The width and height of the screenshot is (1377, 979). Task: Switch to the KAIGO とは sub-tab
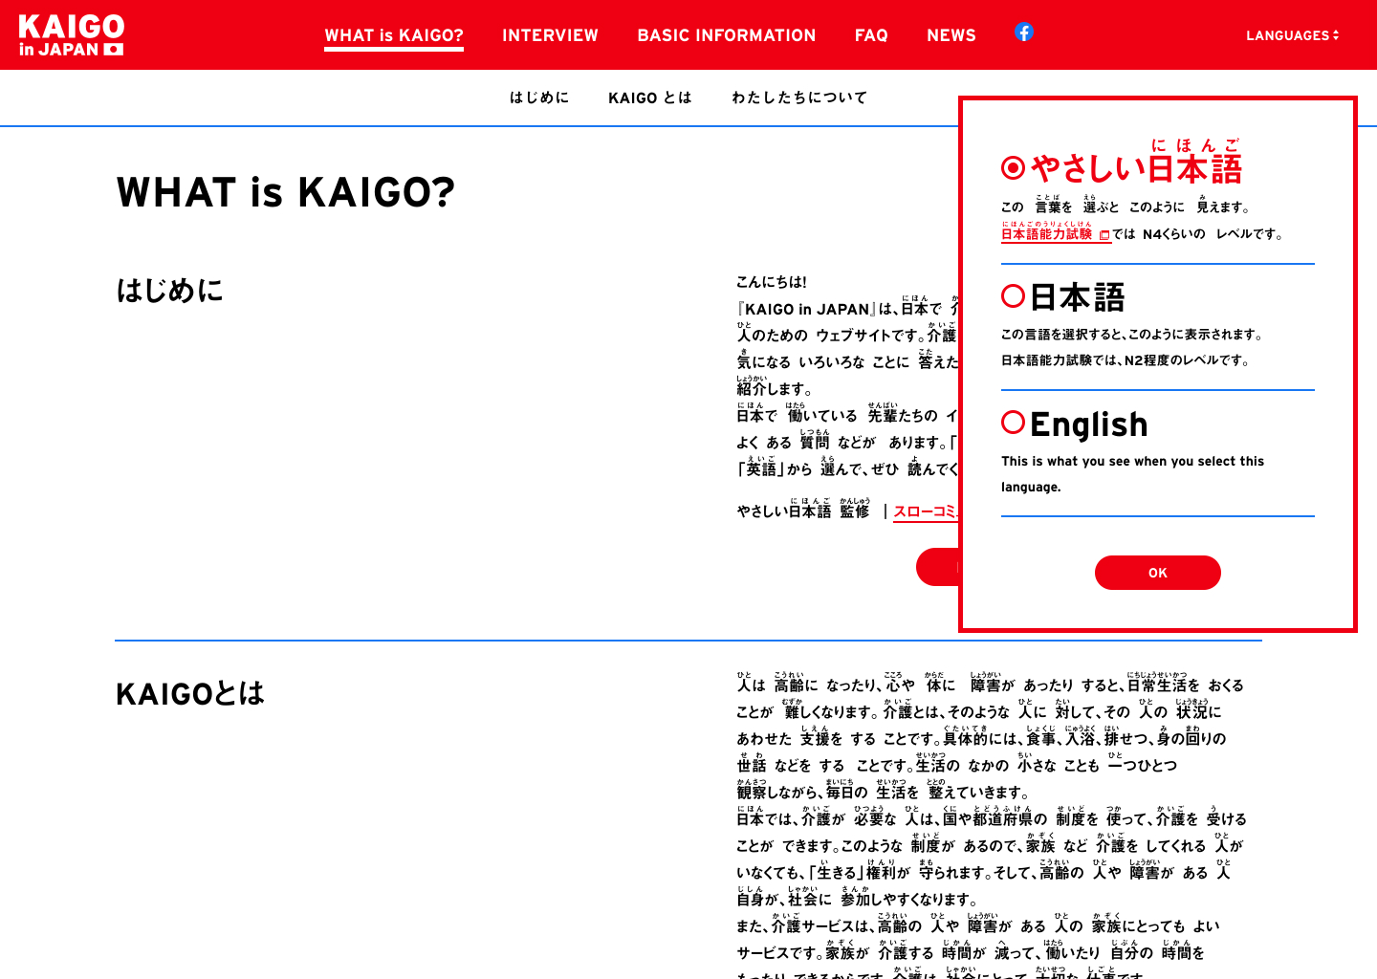[x=649, y=98]
